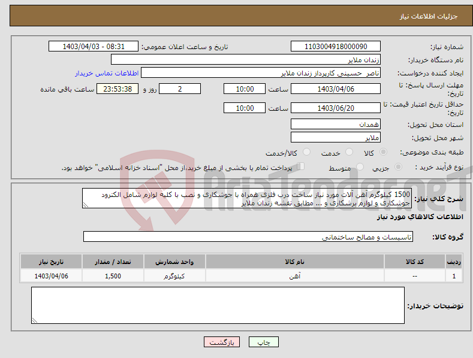Image resolution: width=473 pixels, height=358 pixels.
Task: Select the خدمت radio button
Action: 349,152
